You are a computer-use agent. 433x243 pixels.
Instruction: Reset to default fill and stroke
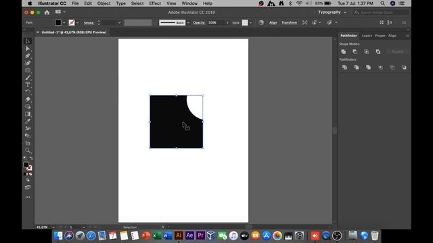pyautogui.click(x=25, y=159)
